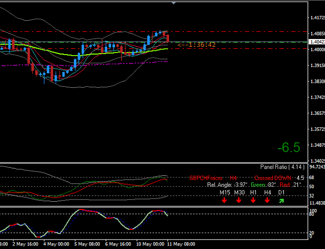Click the 1.3830 price scale label
Image resolution: width=325 pixels, height=249 pixels.
(317, 81)
